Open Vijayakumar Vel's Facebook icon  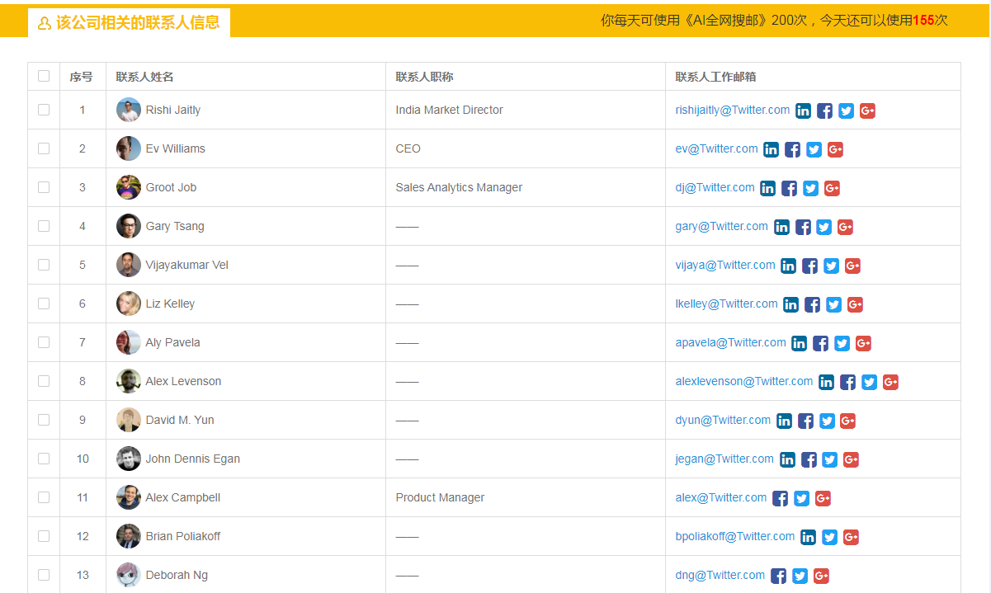[x=809, y=266]
